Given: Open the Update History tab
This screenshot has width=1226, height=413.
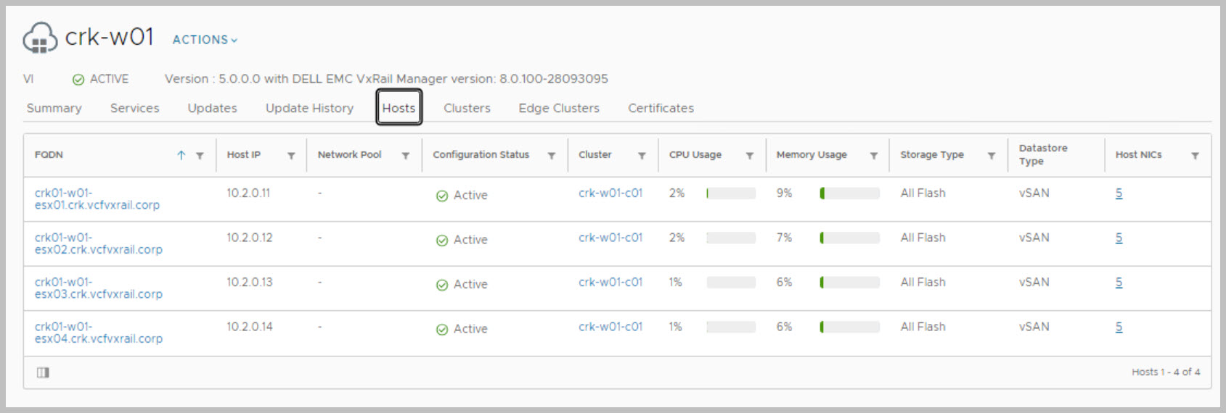Looking at the screenshot, I should (309, 108).
